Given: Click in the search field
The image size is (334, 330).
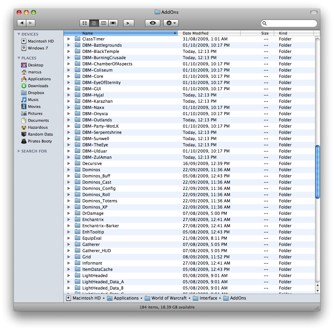Looking at the screenshot, I should tap(289, 23).
